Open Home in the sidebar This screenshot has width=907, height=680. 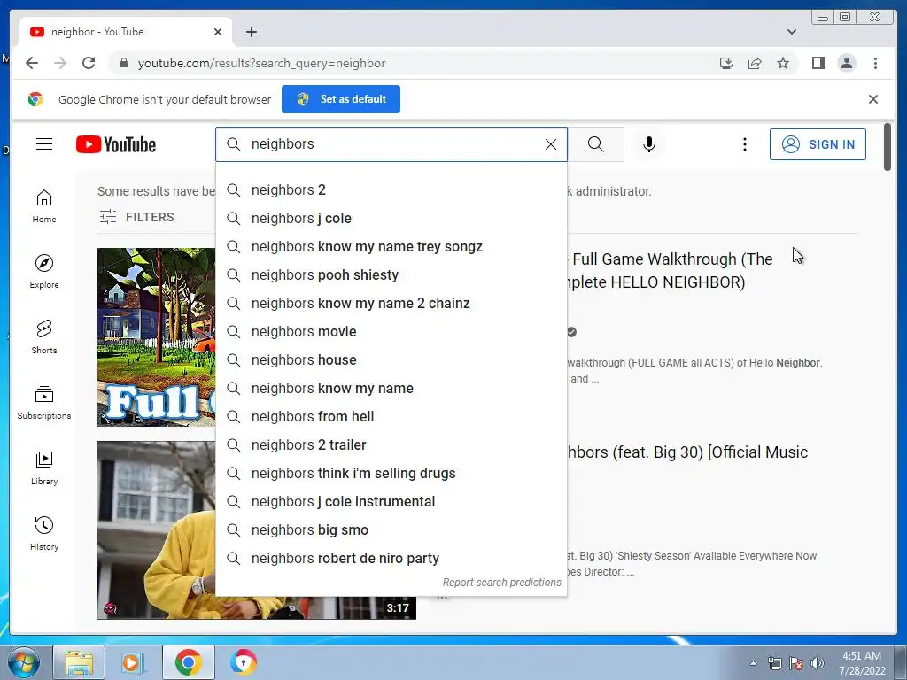(x=44, y=206)
